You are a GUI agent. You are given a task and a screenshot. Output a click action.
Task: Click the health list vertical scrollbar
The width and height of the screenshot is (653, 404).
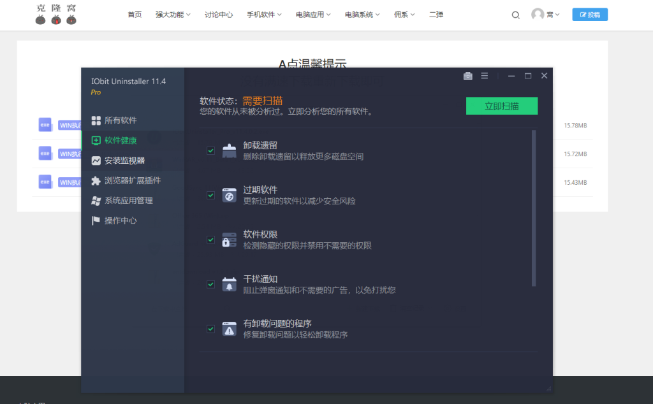click(x=534, y=208)
